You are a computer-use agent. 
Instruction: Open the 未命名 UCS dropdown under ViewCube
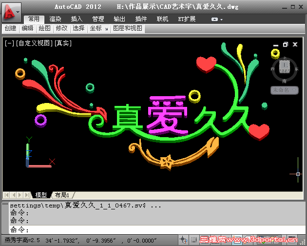285,90
